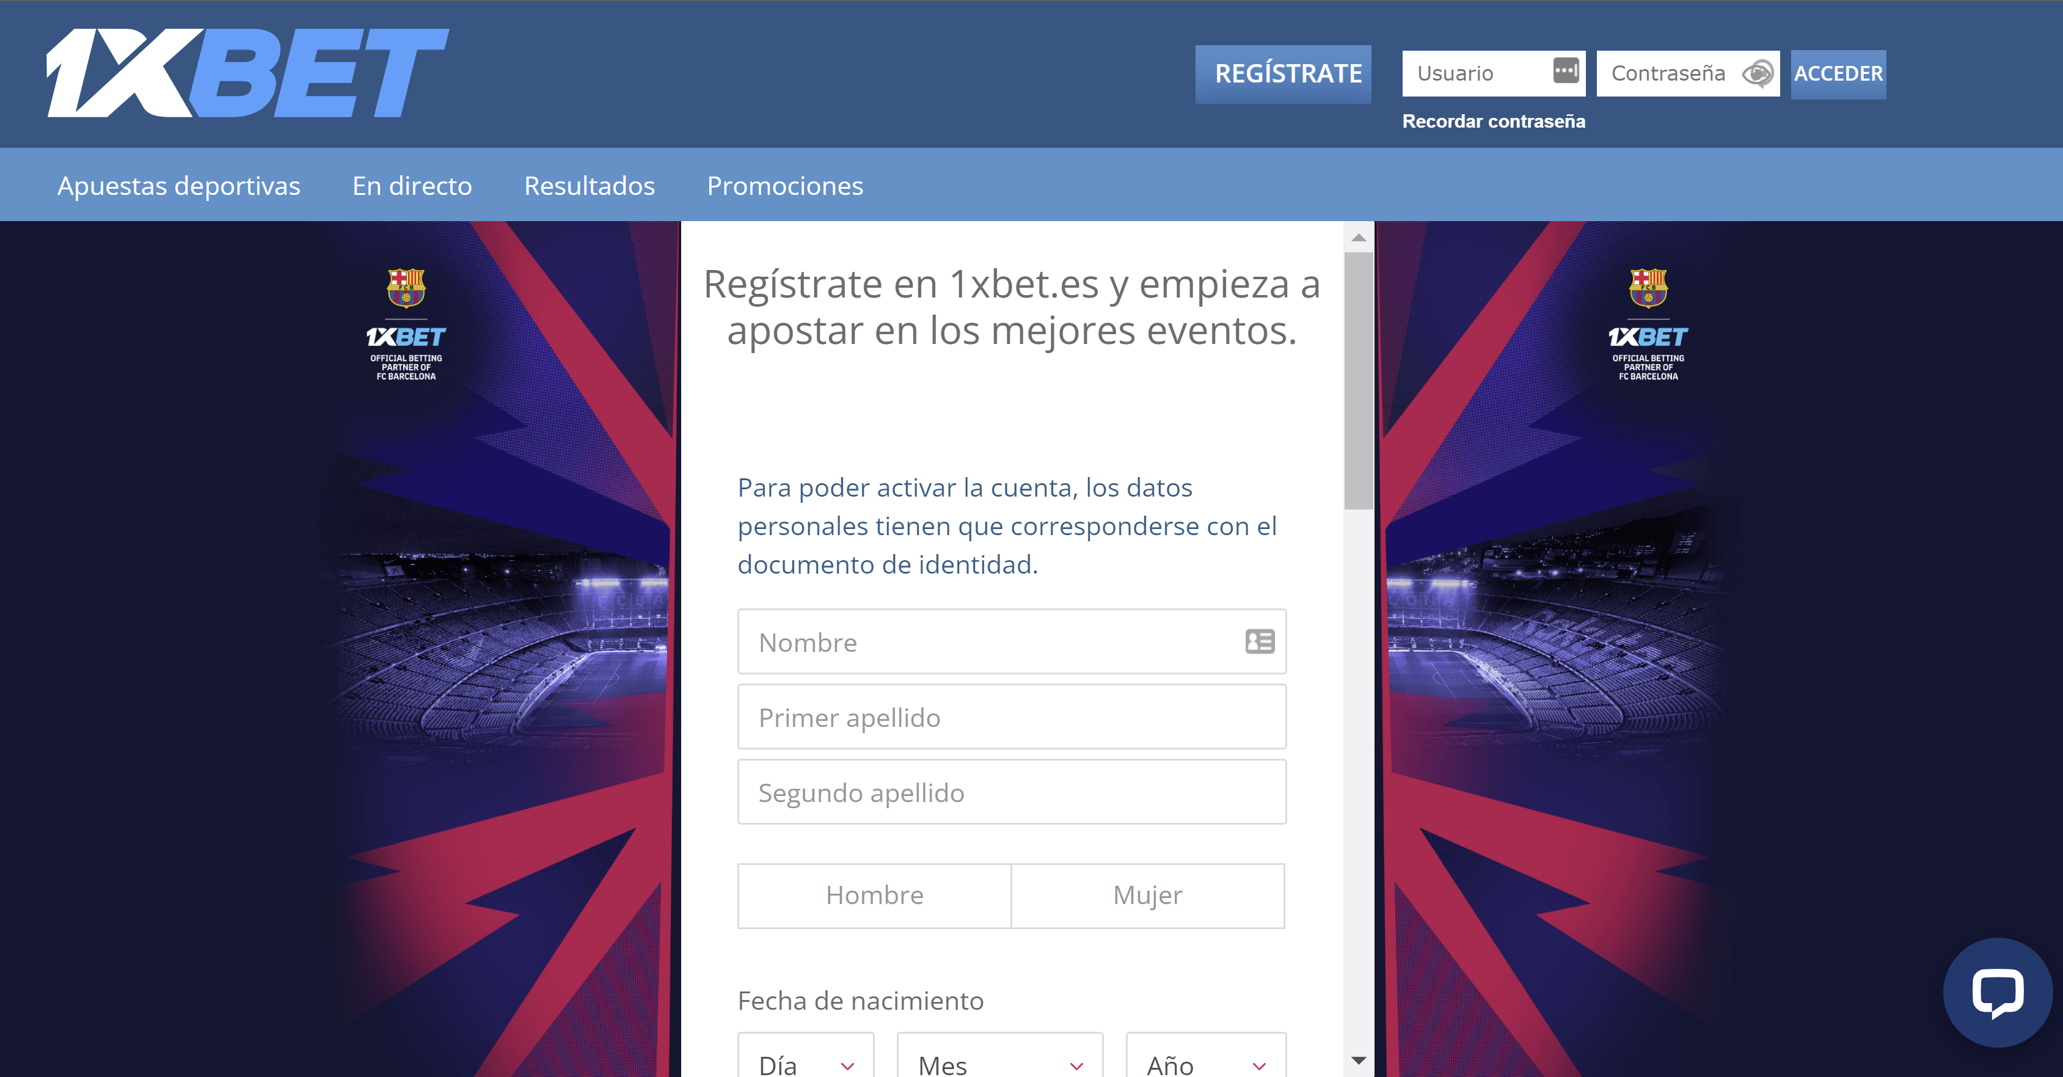The width and height of the screenshot is (2063, 1077).
Task: Open the Resultados menu item
Action: click(589, 186)
